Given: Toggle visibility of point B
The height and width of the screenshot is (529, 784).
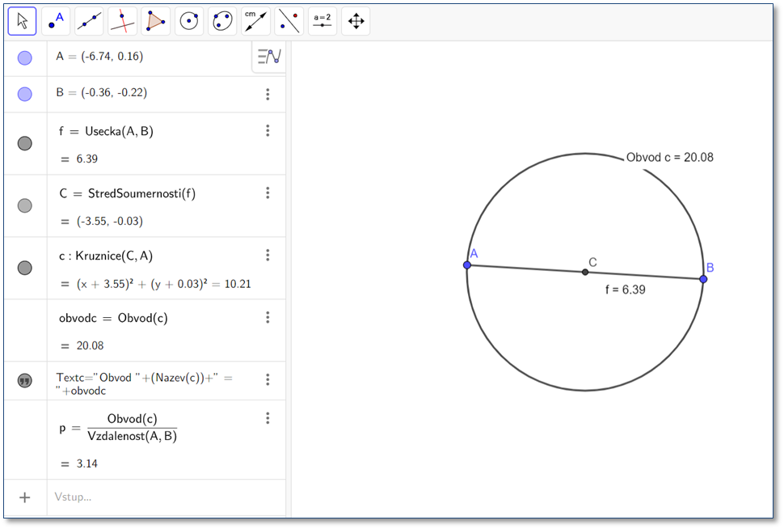Looking at the screenshot, I should pyautogui.click(x=25, y=94).
